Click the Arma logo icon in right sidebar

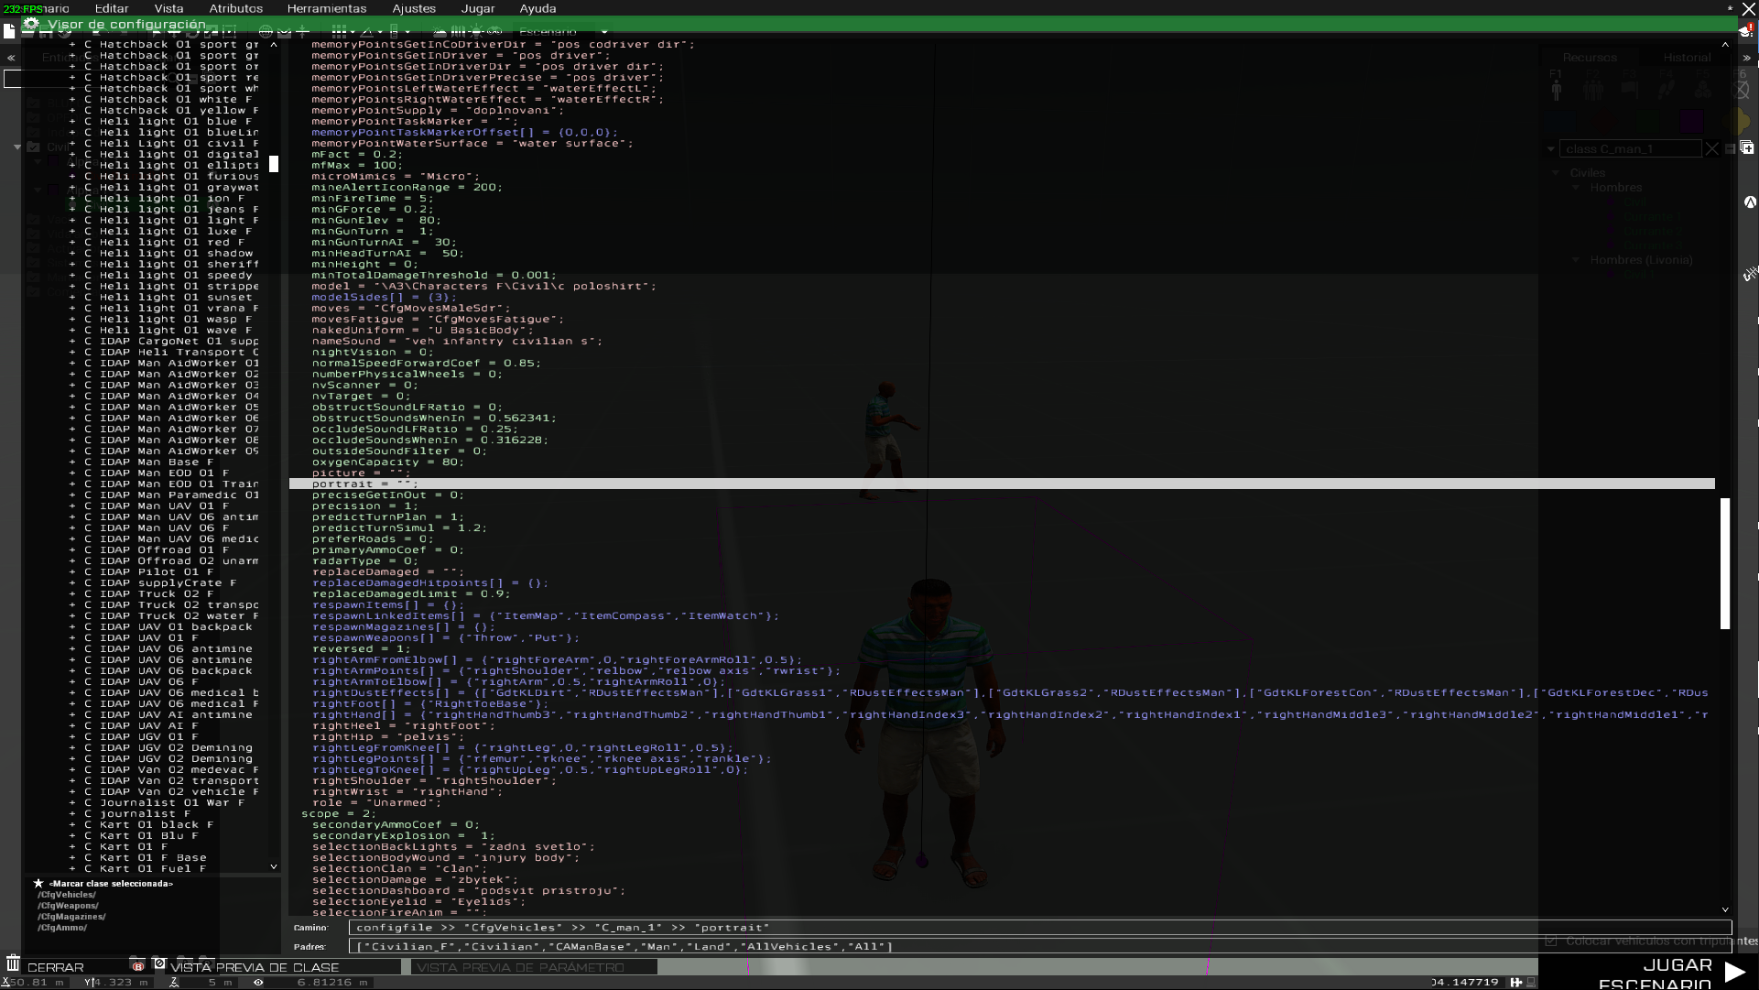click(1750, 202)
